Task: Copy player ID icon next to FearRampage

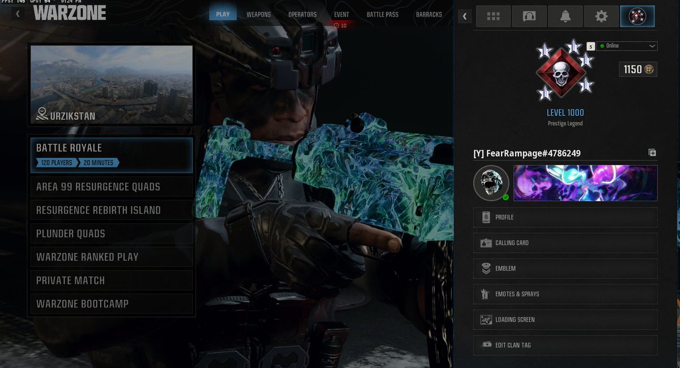Action: point(652,153)
